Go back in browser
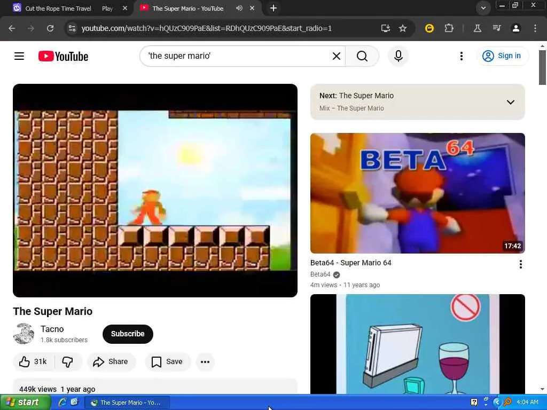 (12, 28)
